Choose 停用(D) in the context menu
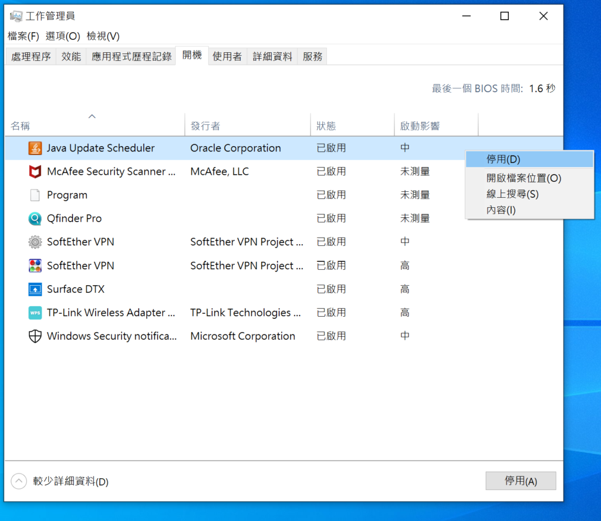Viewport: 601px width, 521px height. click(530, 160)
